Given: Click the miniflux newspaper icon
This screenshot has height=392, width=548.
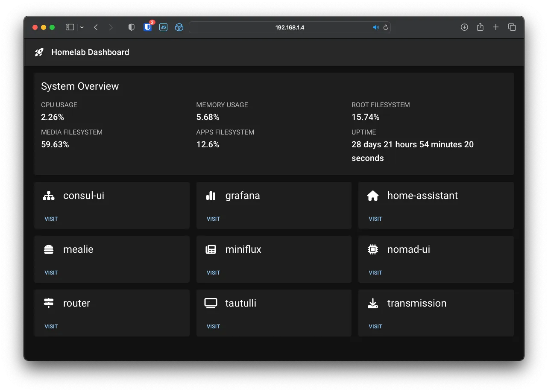Looking at the screenshot, I should click(211, 250).
